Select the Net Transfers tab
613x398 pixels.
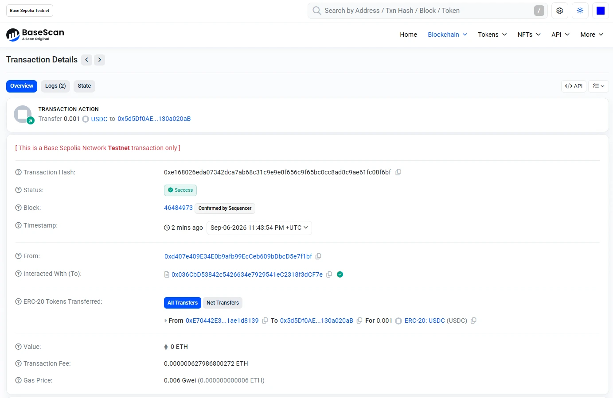[x=223, y=303]
